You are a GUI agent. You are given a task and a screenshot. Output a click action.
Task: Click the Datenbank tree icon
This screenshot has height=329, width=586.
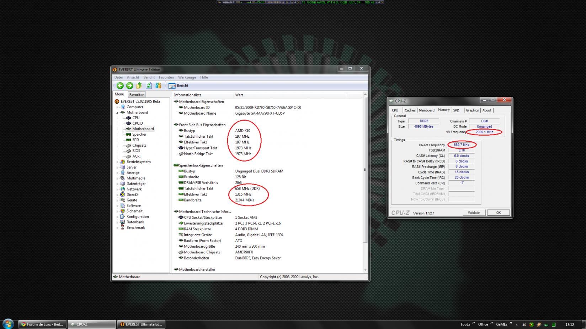click(123, 222)
